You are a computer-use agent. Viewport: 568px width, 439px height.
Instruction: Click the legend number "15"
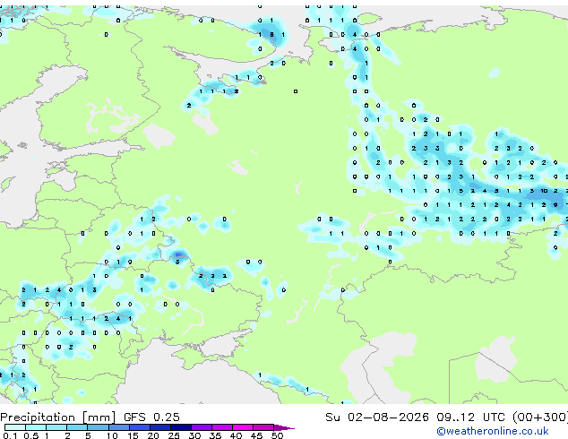pyautogui.click(x=133, y=435)
